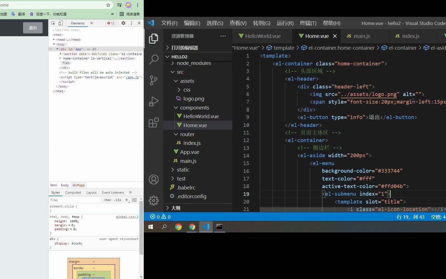Open the 帮助(H) menu

(x=332, y=23)
